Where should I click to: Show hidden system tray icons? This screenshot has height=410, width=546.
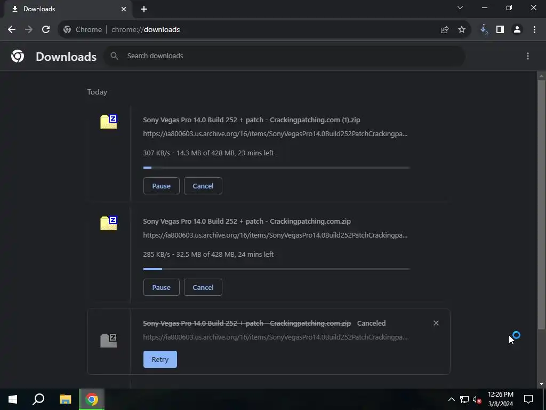coord(451,399)
